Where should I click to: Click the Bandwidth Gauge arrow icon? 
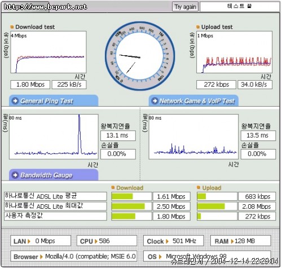pos(15,175)
